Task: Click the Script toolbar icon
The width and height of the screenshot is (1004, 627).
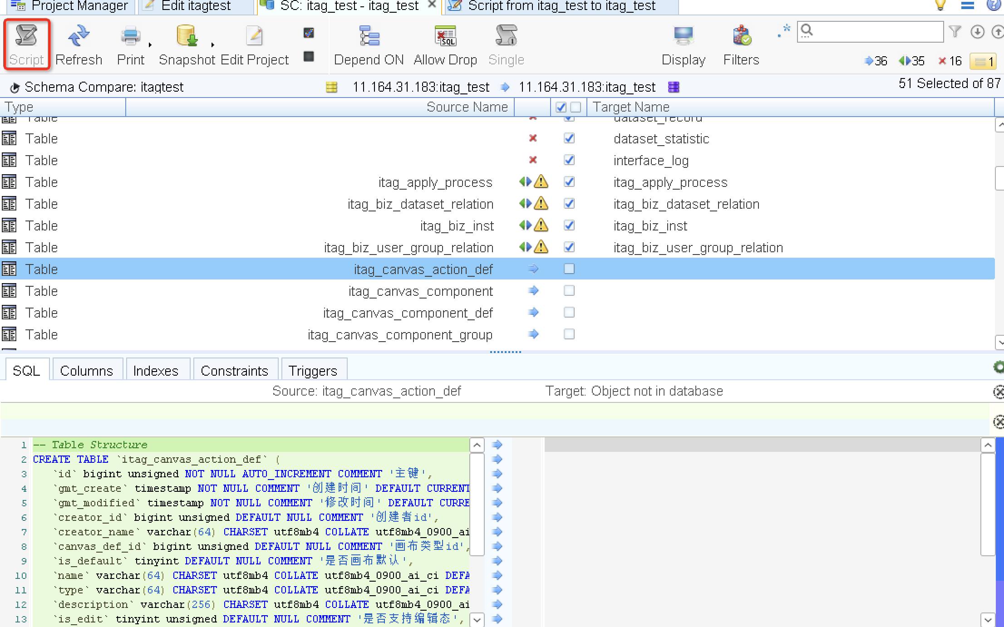Action: click(26, 36)
